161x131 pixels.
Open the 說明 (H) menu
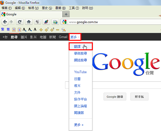(x=88, y=8)
